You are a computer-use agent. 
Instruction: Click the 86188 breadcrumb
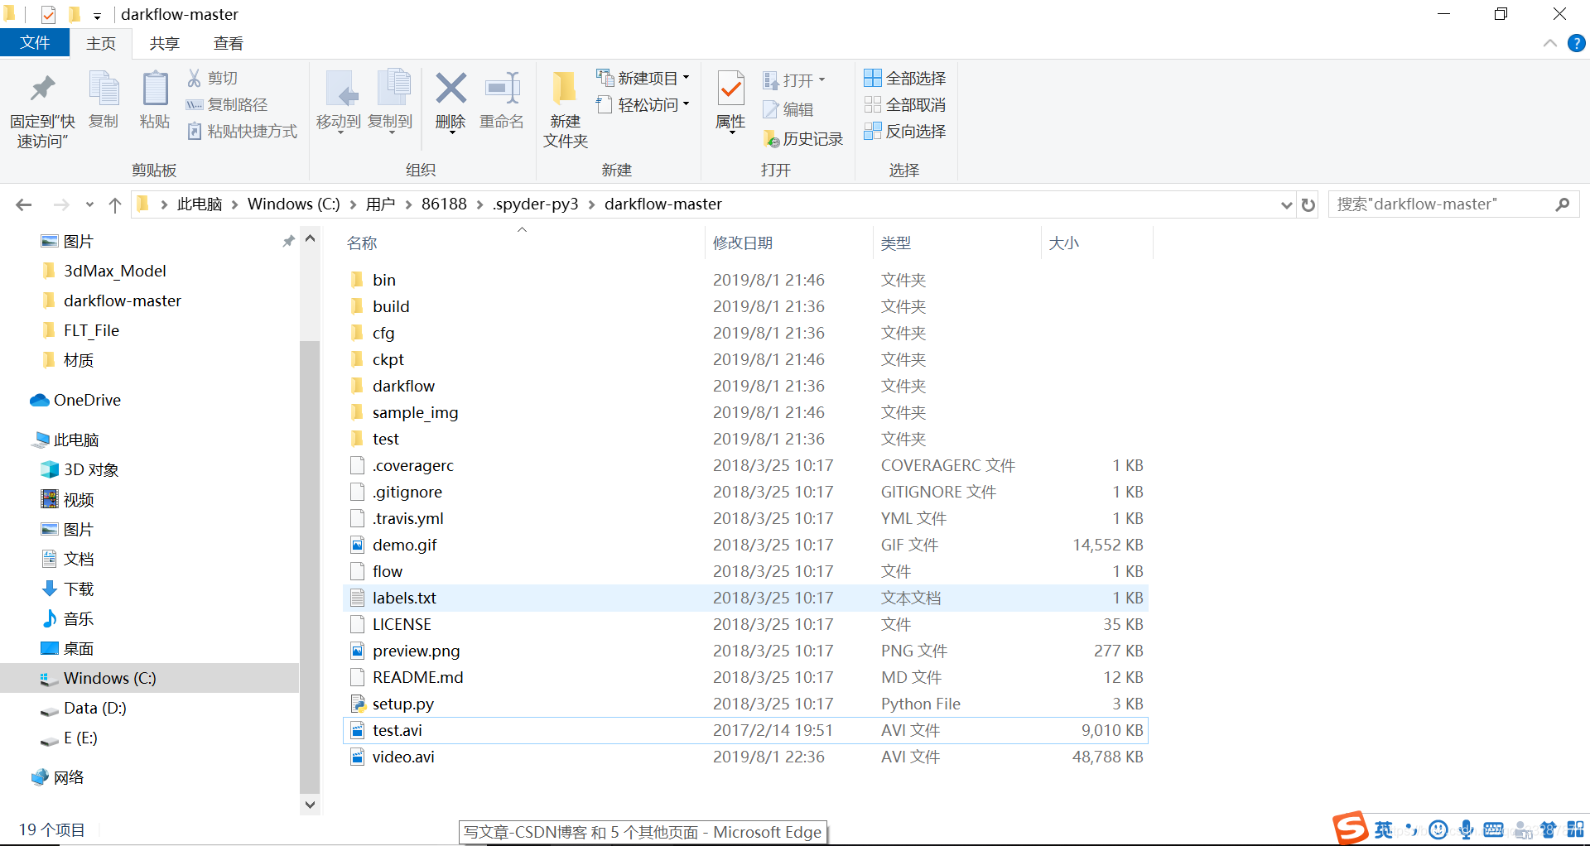[x=444, y=204]
